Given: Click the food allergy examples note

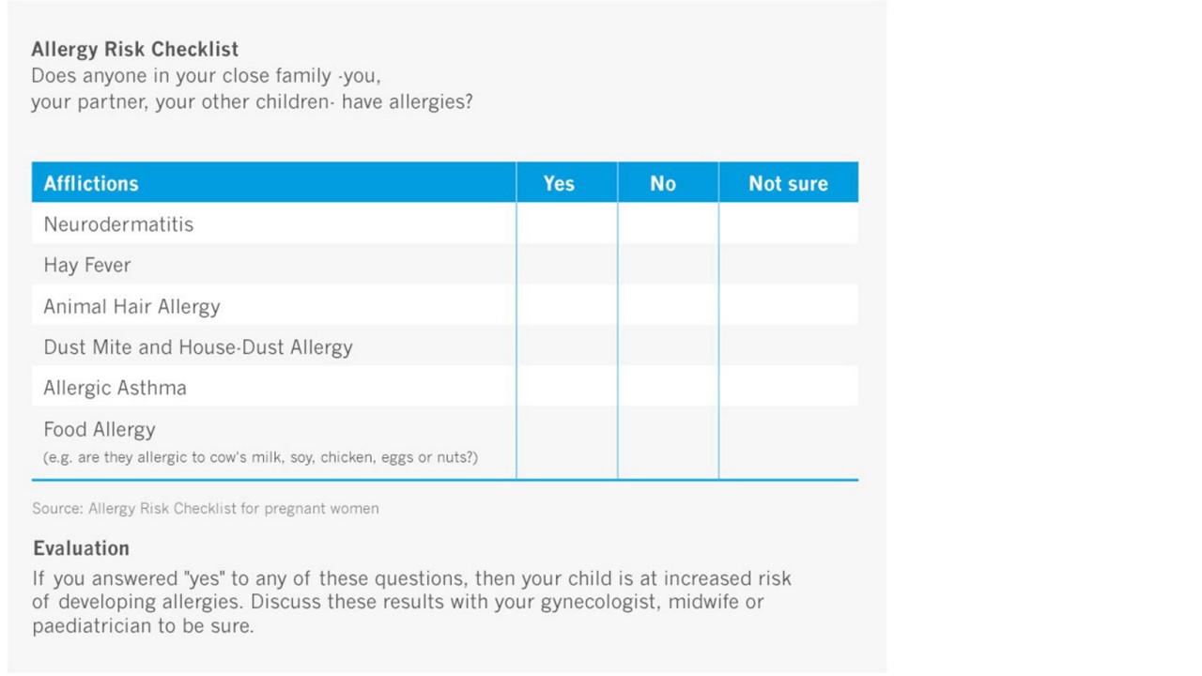Looking at the screenshot, I should coord(261,458).
